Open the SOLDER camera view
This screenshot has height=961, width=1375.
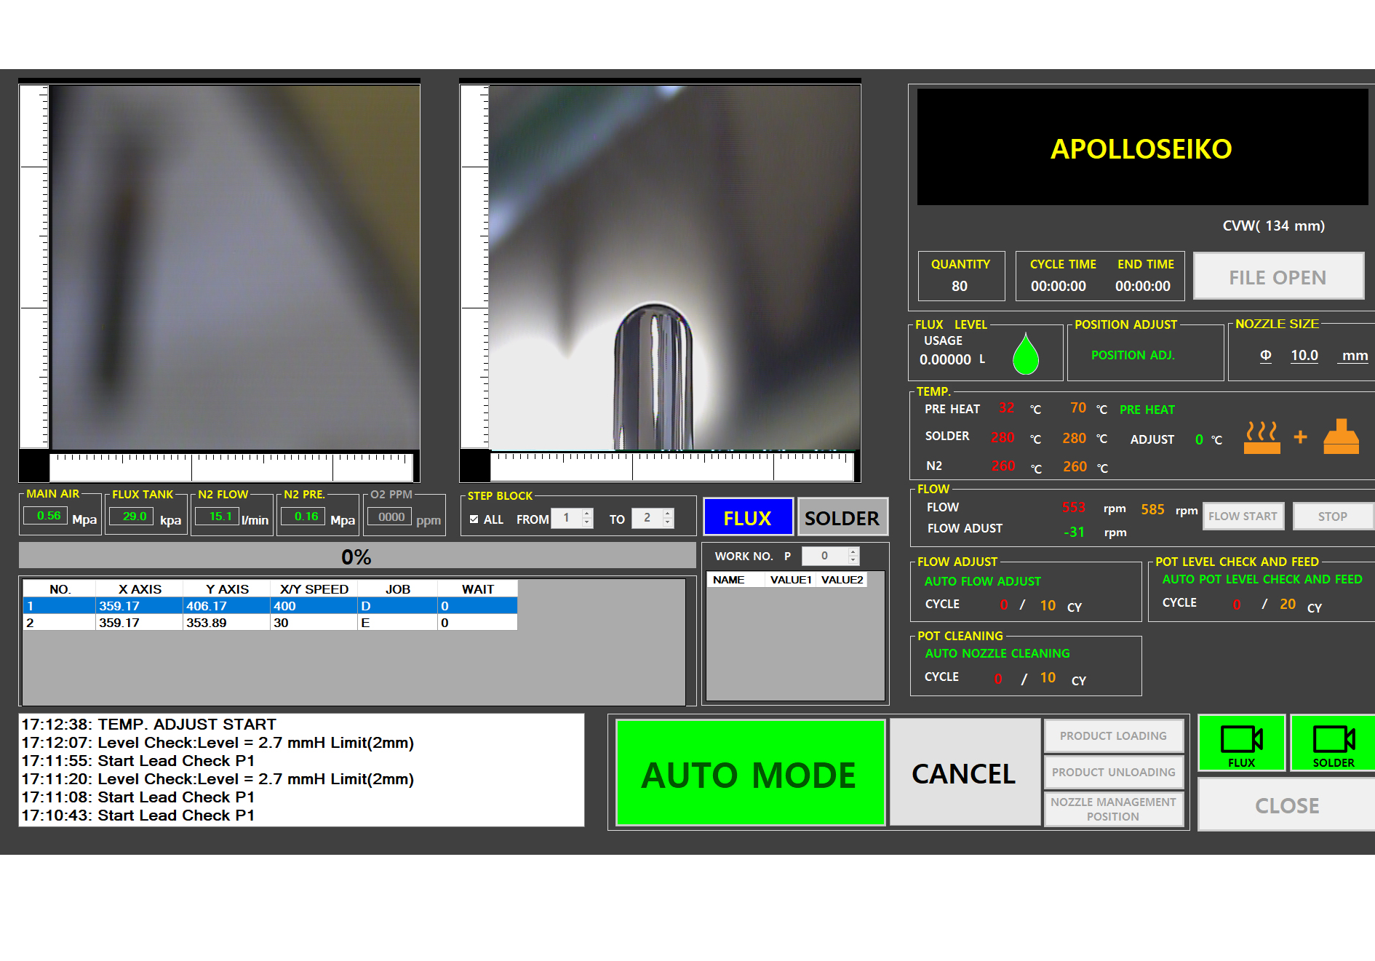1333,742
